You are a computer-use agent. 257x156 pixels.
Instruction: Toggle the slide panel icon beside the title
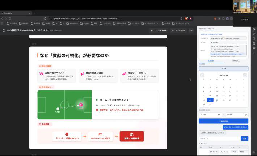tap(4, 30)
